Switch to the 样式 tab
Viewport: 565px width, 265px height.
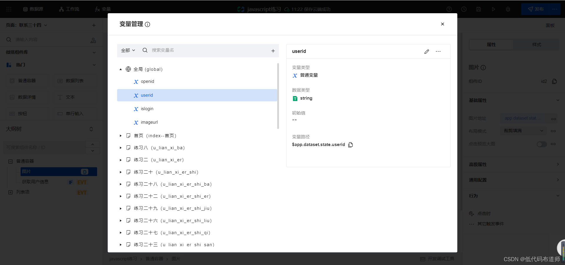(536, 45)
